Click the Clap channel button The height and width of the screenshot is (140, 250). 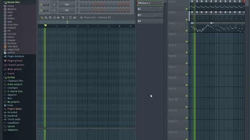click(67, 4)
